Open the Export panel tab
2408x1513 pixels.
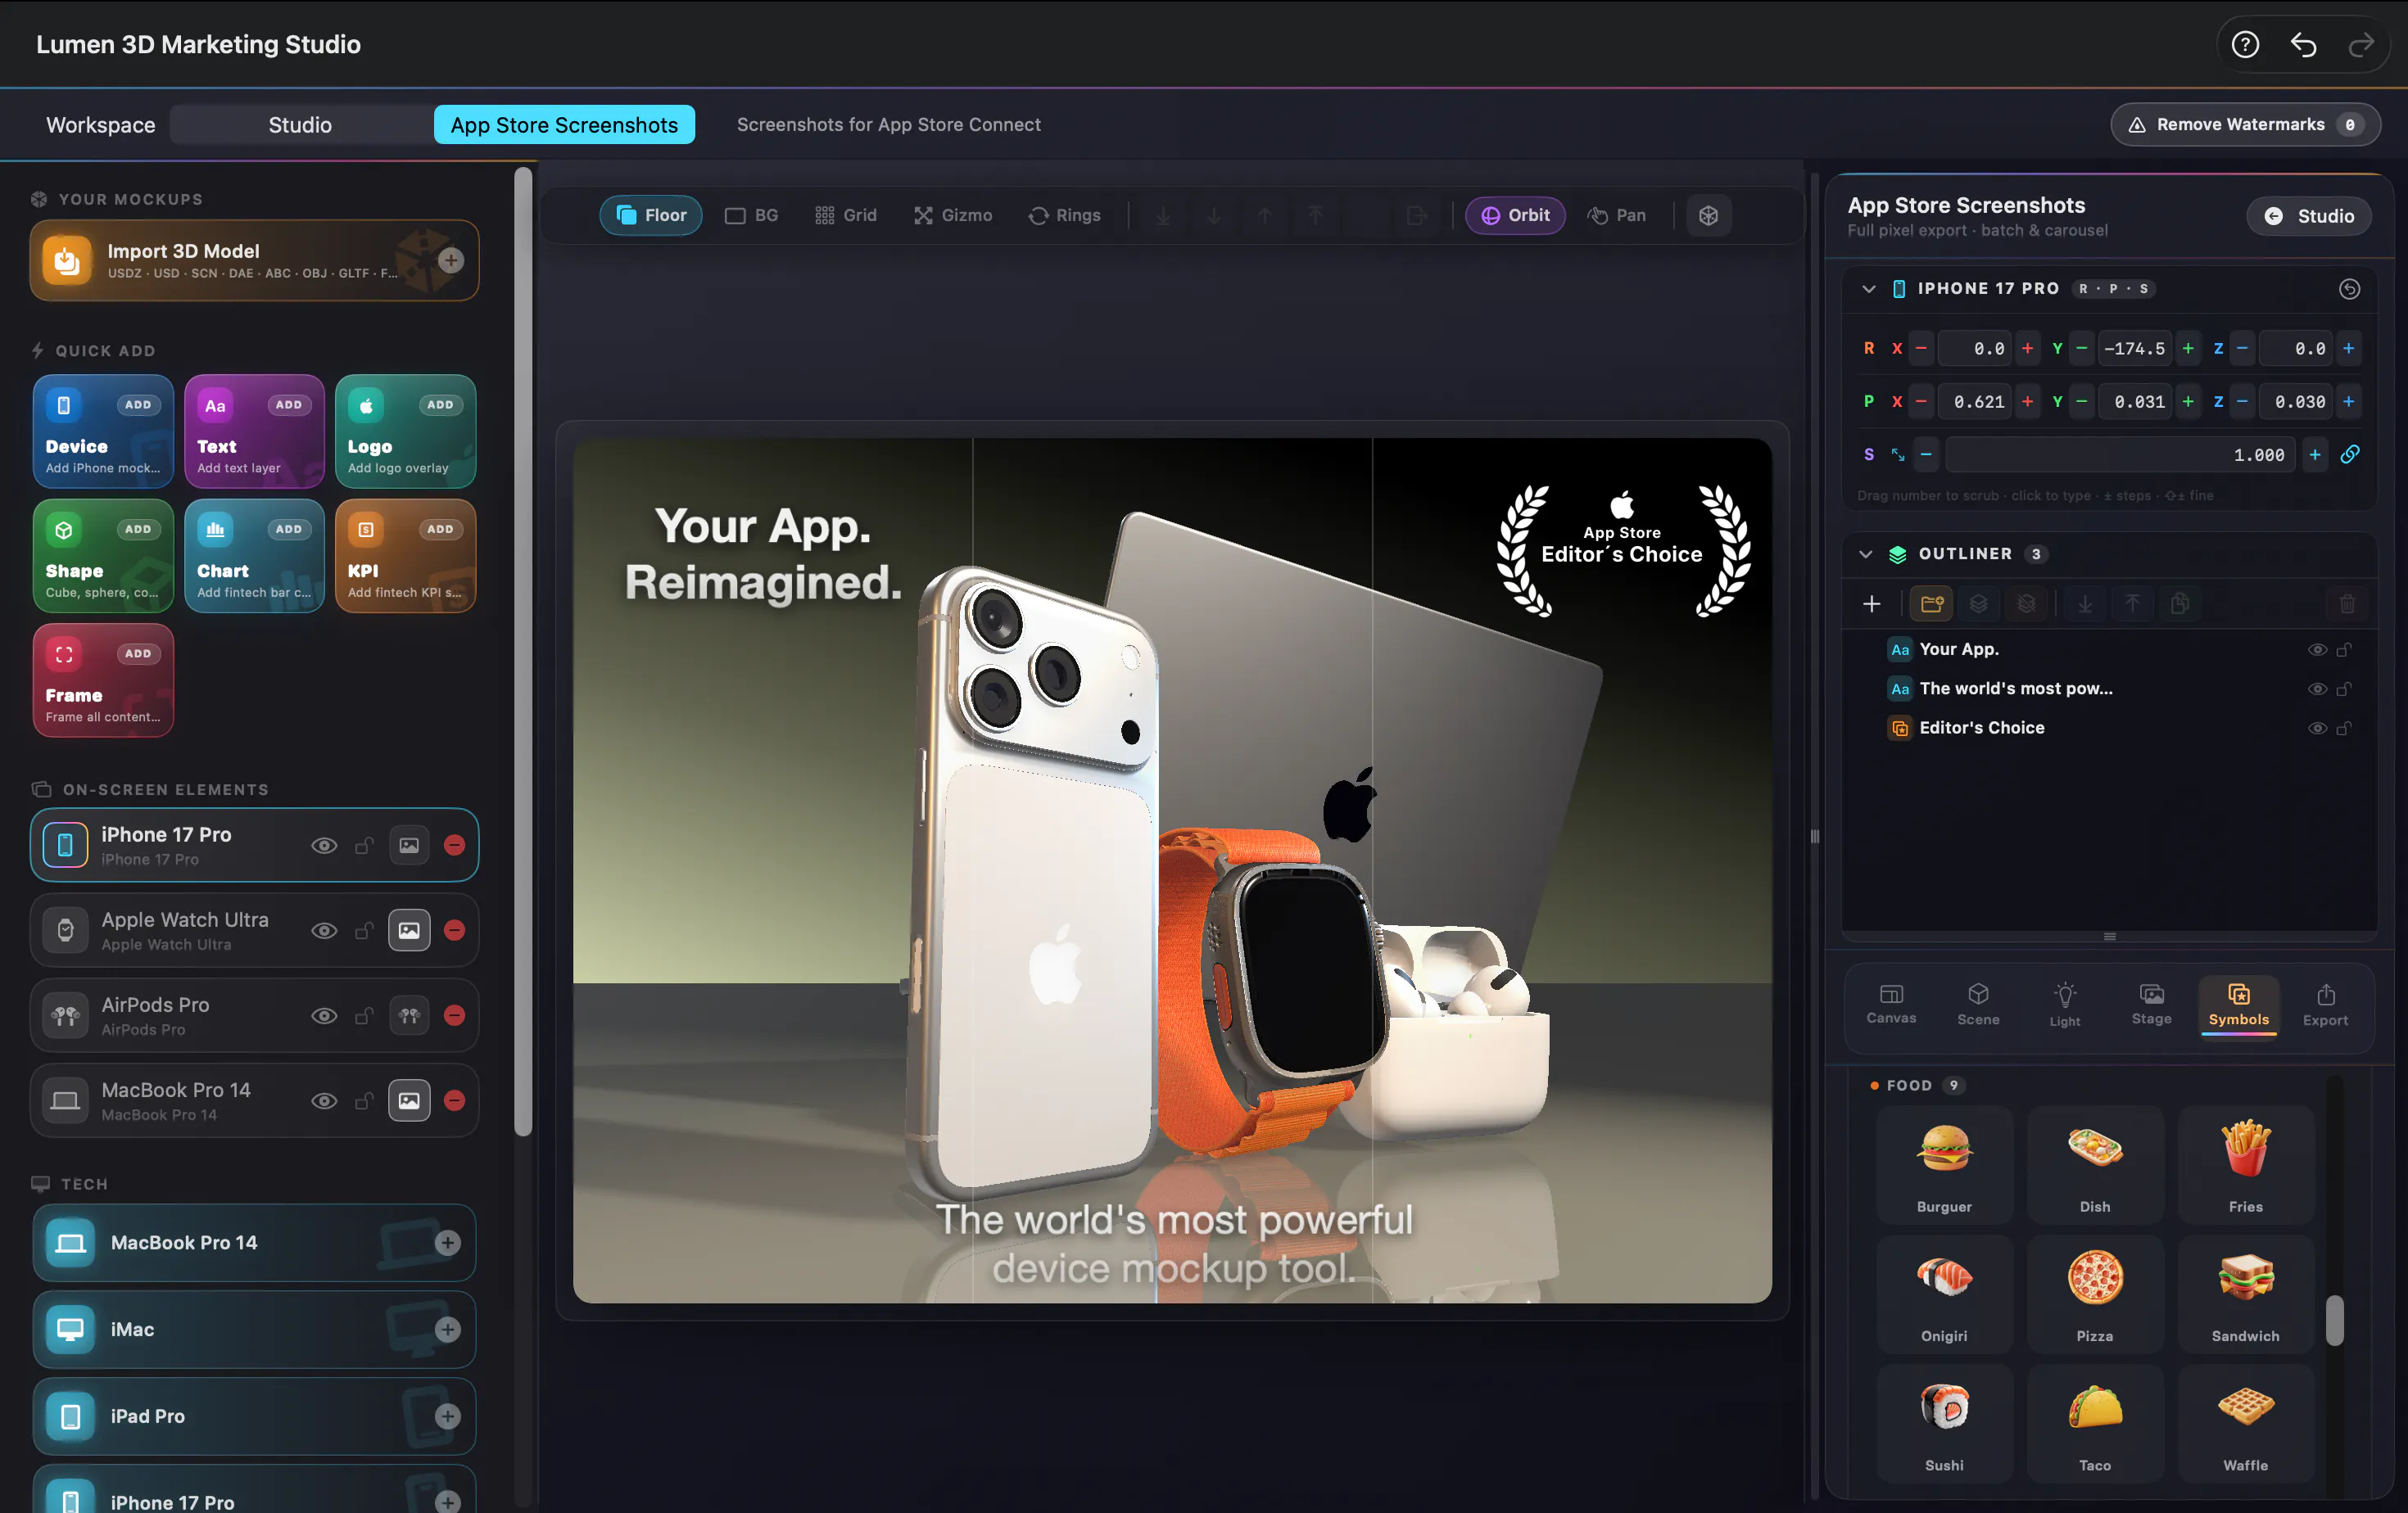2325,1005
